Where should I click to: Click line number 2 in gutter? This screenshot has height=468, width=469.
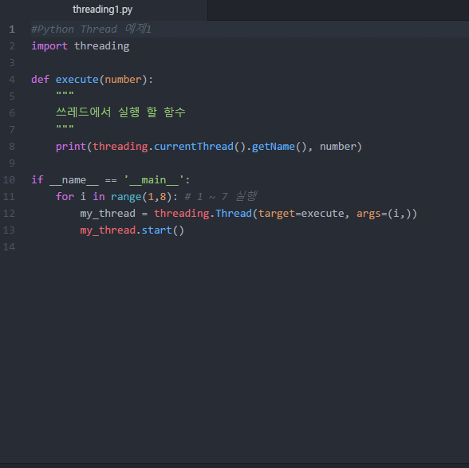click(12, 46)
